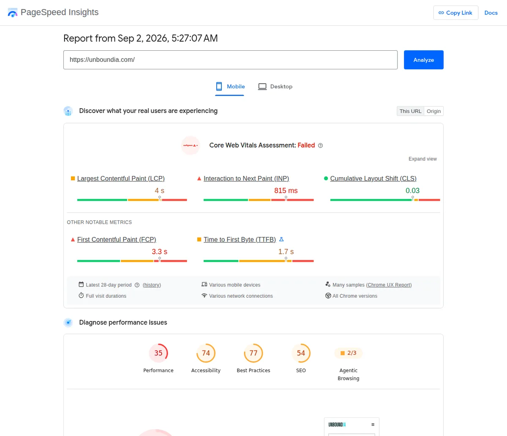Click the laptop icon on the Desktop tab
This screenshot has width=507, height=436.
(x=262, y=86)
